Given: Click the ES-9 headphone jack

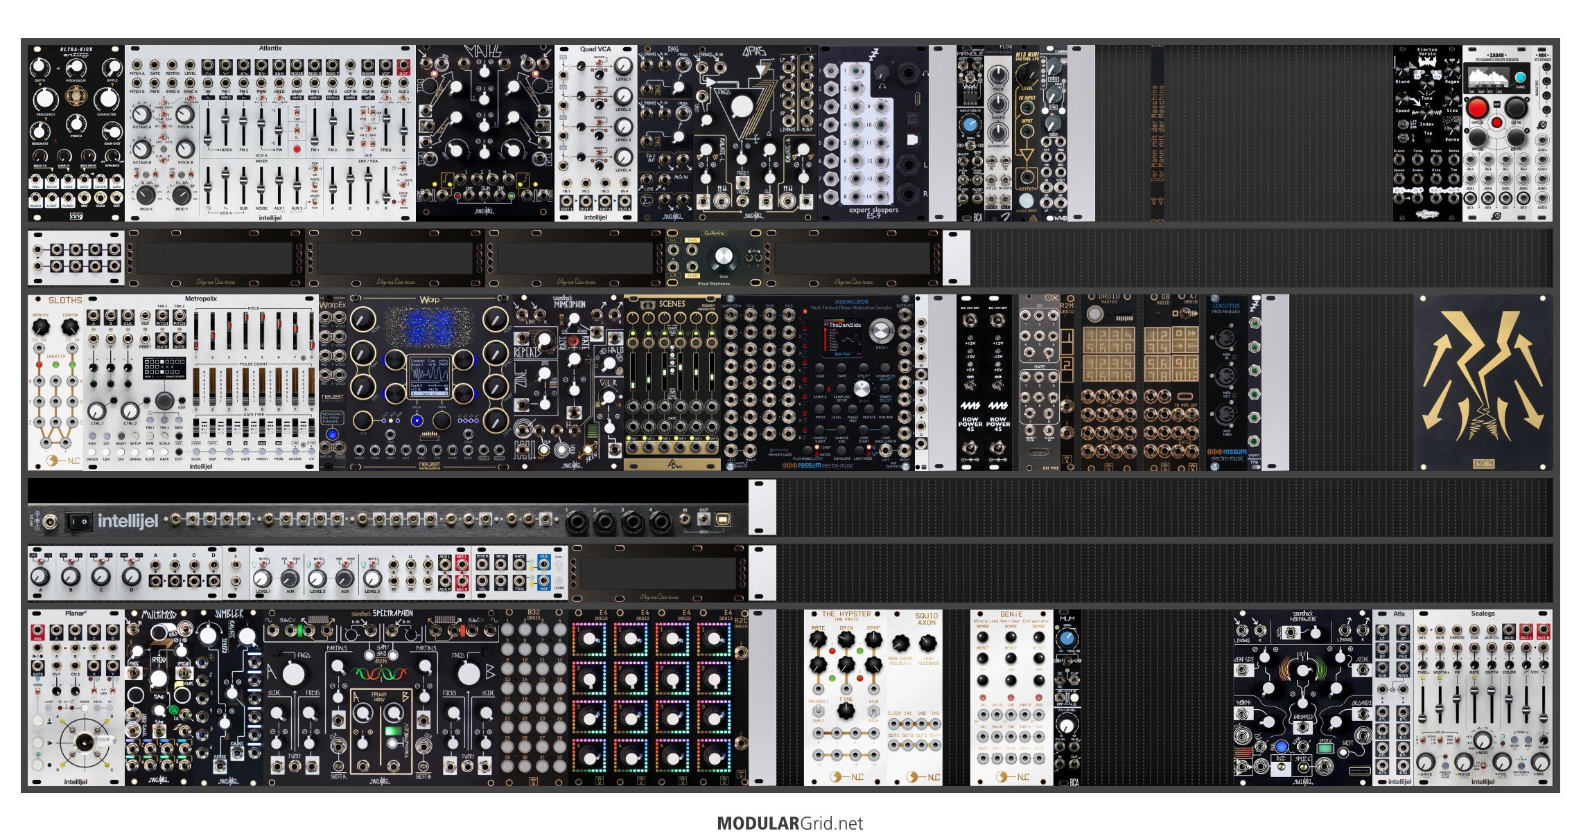Looking at the screenshot, I should 907,73.
